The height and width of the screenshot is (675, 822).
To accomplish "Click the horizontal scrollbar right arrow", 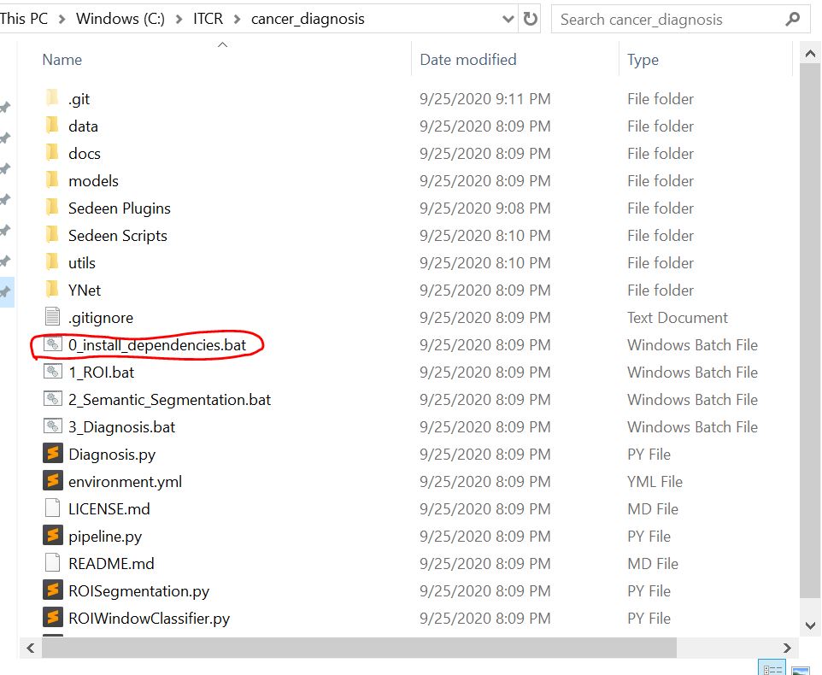I will pyautogui.click(x=787, y=648).
